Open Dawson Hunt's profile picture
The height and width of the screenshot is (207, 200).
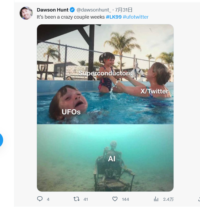[26, 13]
